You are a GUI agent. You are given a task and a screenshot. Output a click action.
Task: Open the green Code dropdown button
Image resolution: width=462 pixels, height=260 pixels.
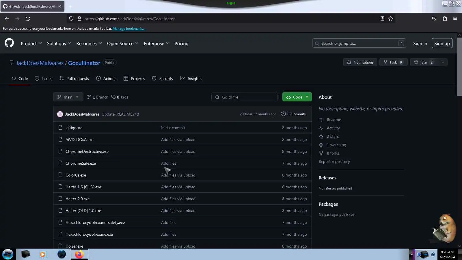(297, 97)
